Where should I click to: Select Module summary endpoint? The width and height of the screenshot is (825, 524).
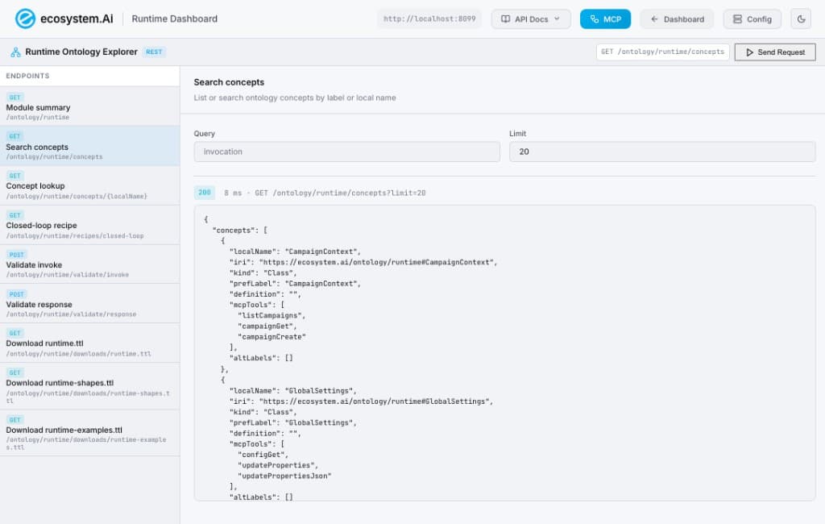90,106
